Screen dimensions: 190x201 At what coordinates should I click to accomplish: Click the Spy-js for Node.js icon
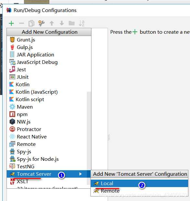(12, 159)
